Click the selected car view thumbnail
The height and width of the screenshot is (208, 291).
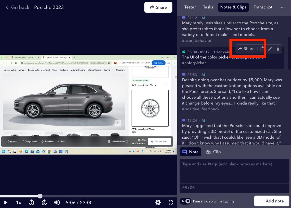tap(33, 134)
